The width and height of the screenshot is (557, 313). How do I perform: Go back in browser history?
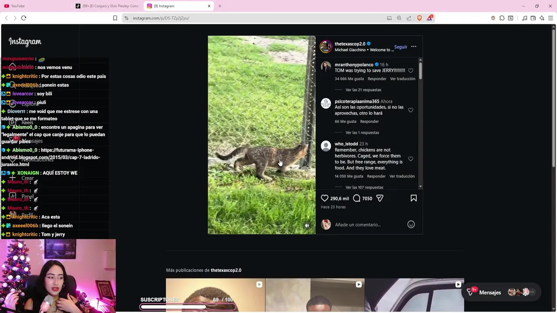pyautogui.click(x=6, y=18)
